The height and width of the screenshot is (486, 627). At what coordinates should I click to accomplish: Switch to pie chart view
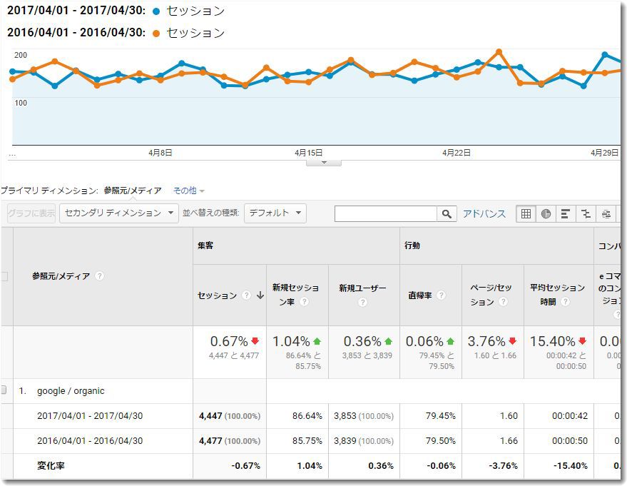pos(546,213)
